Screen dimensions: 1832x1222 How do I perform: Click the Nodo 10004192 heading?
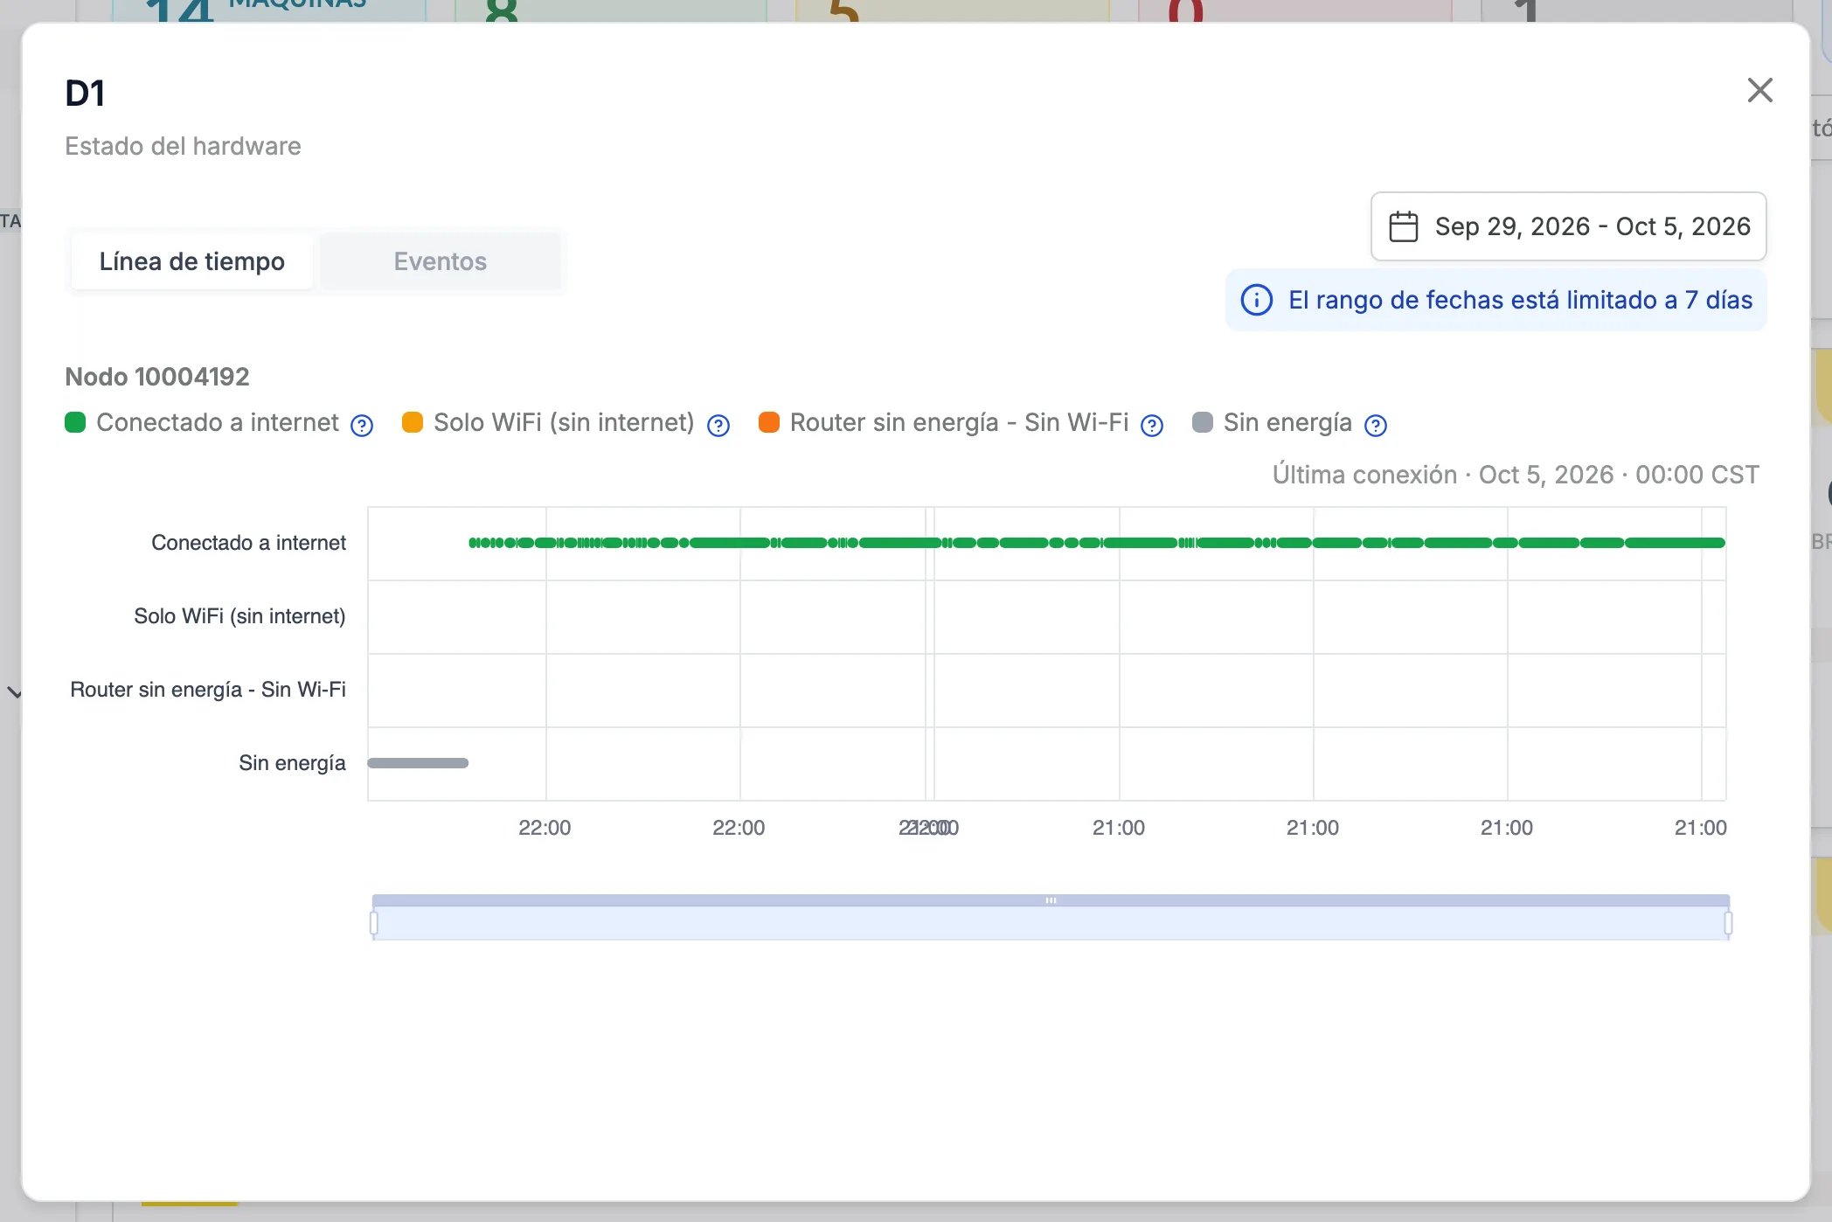pos(157,377)
